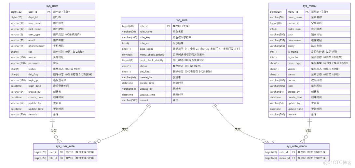Click the role_key field name
This screenshot has width=355, height=168.
coord(145,38)
